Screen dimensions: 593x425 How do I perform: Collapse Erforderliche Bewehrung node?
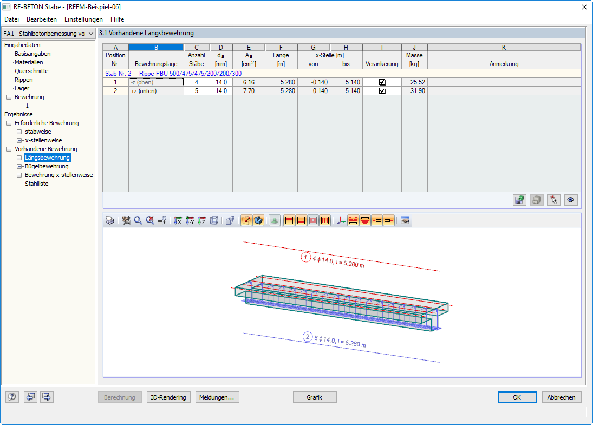pyautogui.click(x=9, y=123)
